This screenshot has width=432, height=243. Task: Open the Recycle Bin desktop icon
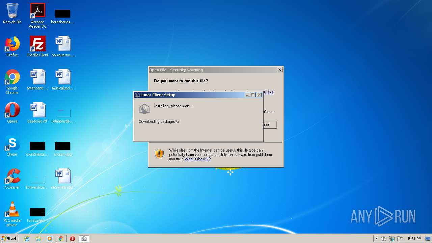(x=12, y=13)
